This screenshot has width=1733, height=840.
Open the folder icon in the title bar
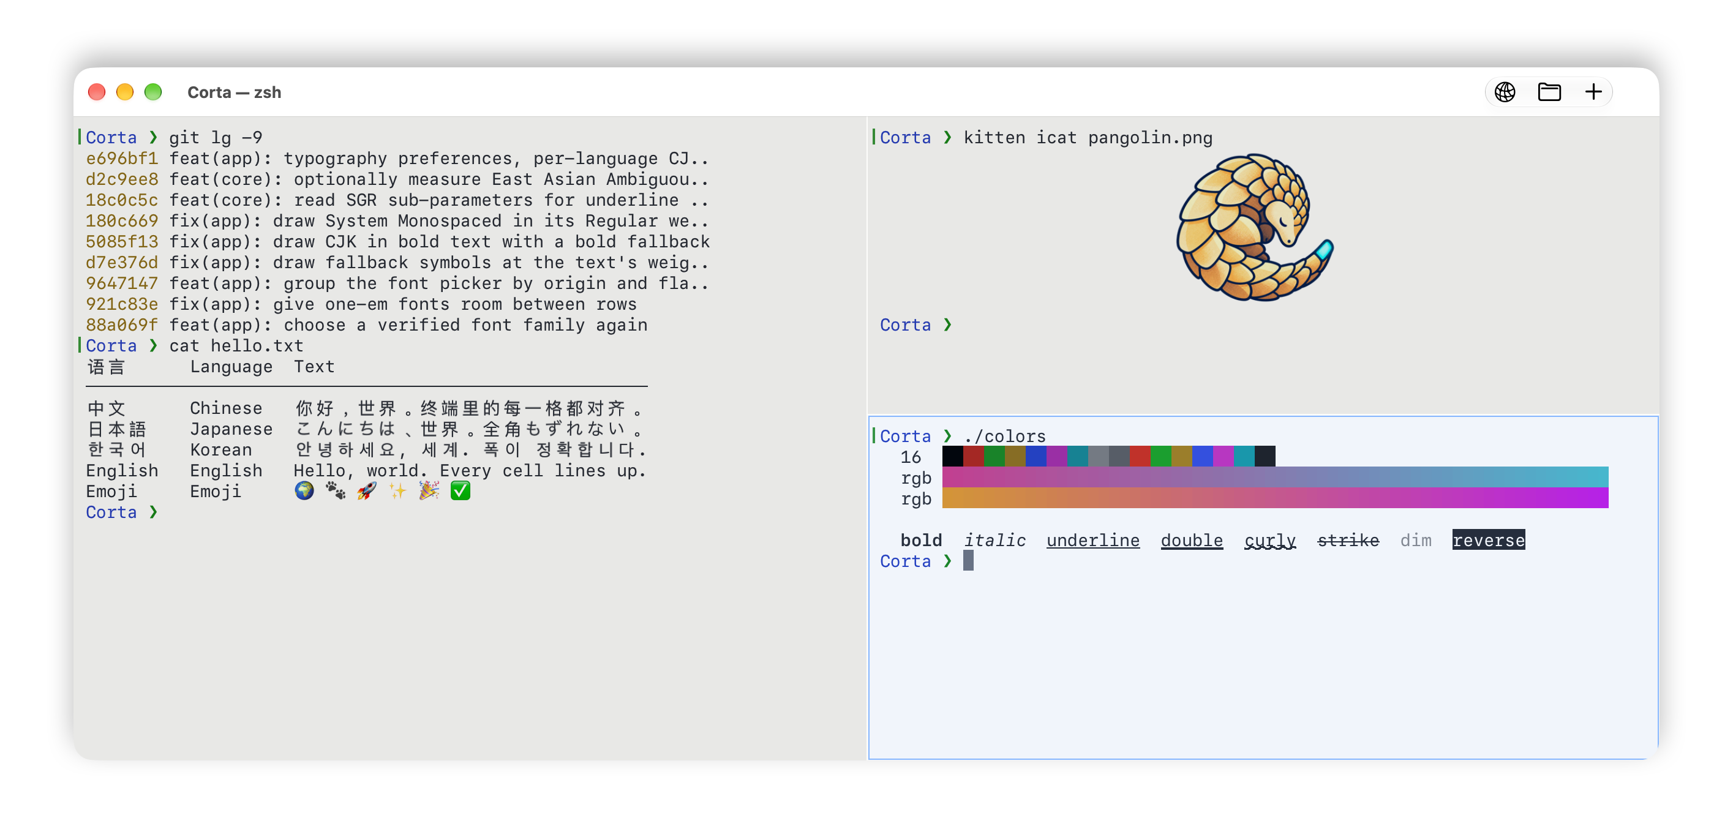click(1549, 92)
